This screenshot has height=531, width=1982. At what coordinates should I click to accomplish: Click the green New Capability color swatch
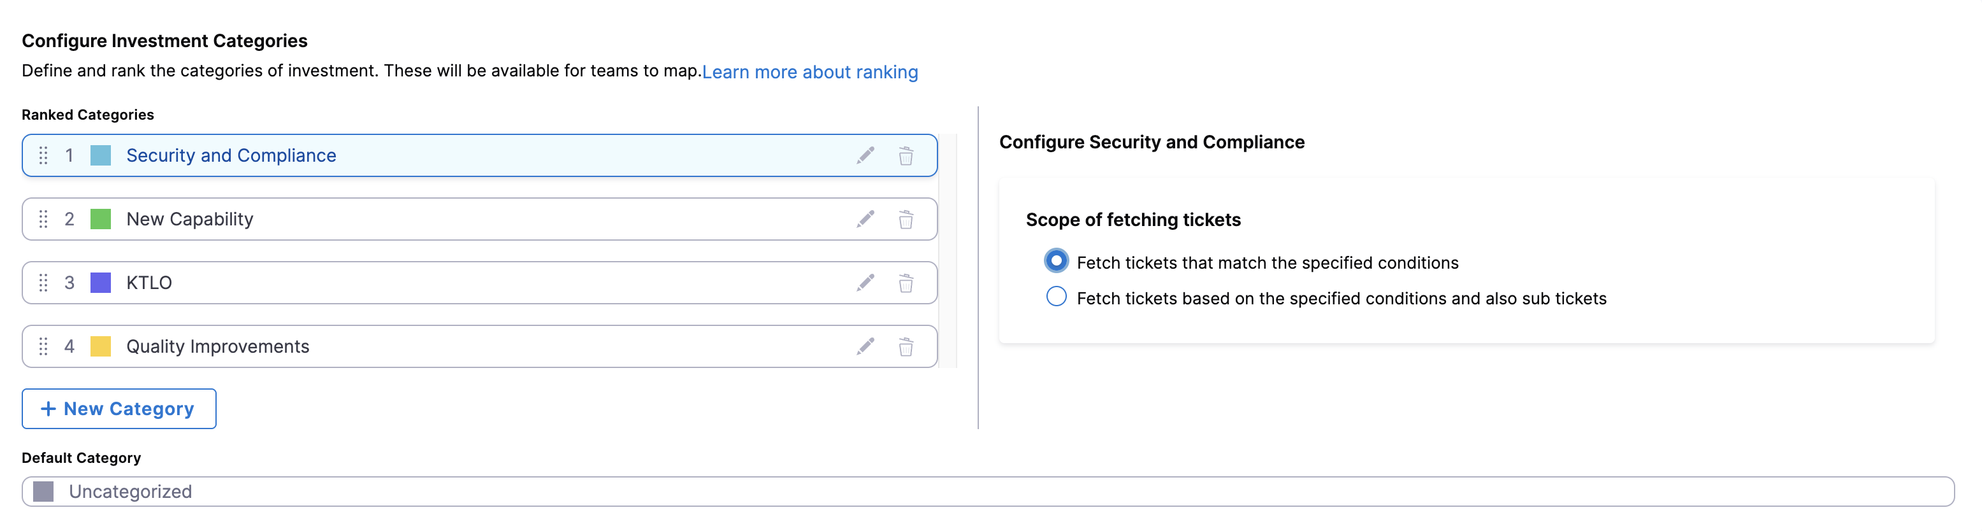point(101,220)
